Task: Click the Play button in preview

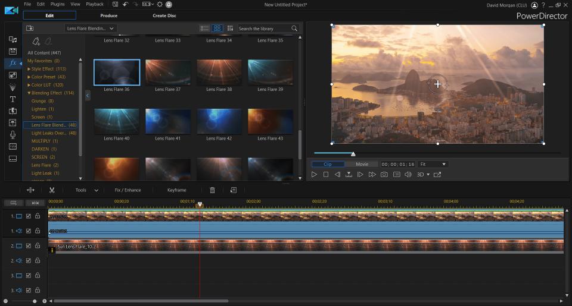Action: tap(314, 175)
